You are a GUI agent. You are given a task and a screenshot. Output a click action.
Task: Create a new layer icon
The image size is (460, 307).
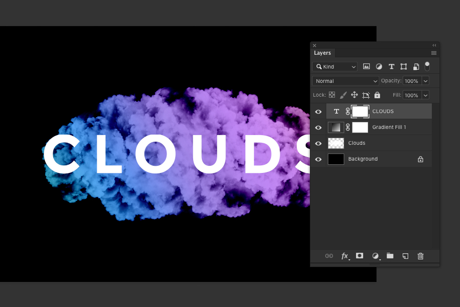coord(405,256)
